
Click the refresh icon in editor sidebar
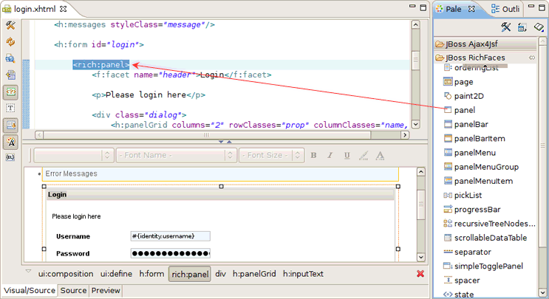coord(10,41)
